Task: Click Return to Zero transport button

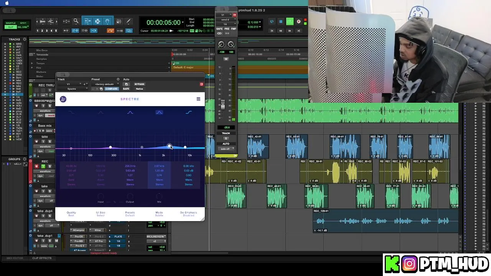Action: tap(272, 31)
